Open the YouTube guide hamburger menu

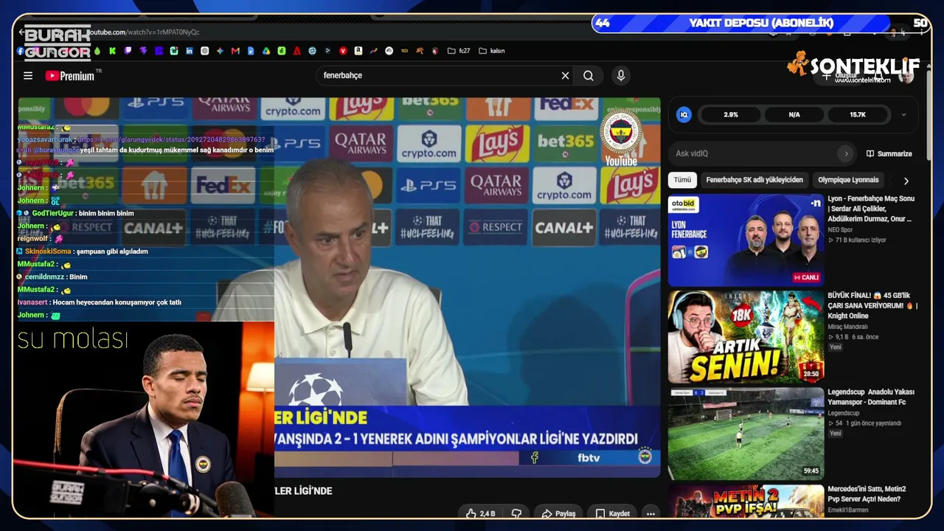[28, 75]
